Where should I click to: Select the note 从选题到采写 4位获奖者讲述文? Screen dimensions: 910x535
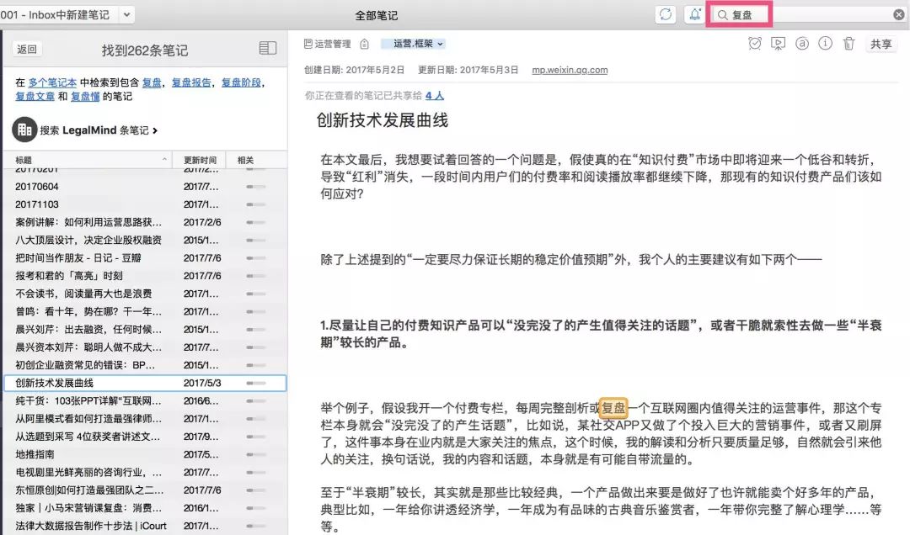tap(145, 437)
